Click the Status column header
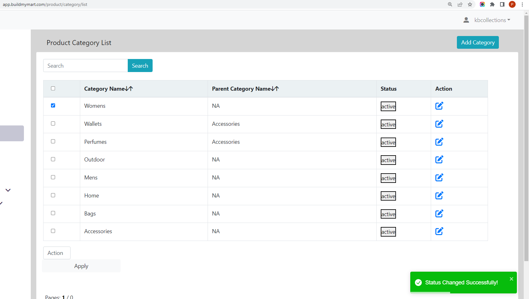 [x=389, y=89]
